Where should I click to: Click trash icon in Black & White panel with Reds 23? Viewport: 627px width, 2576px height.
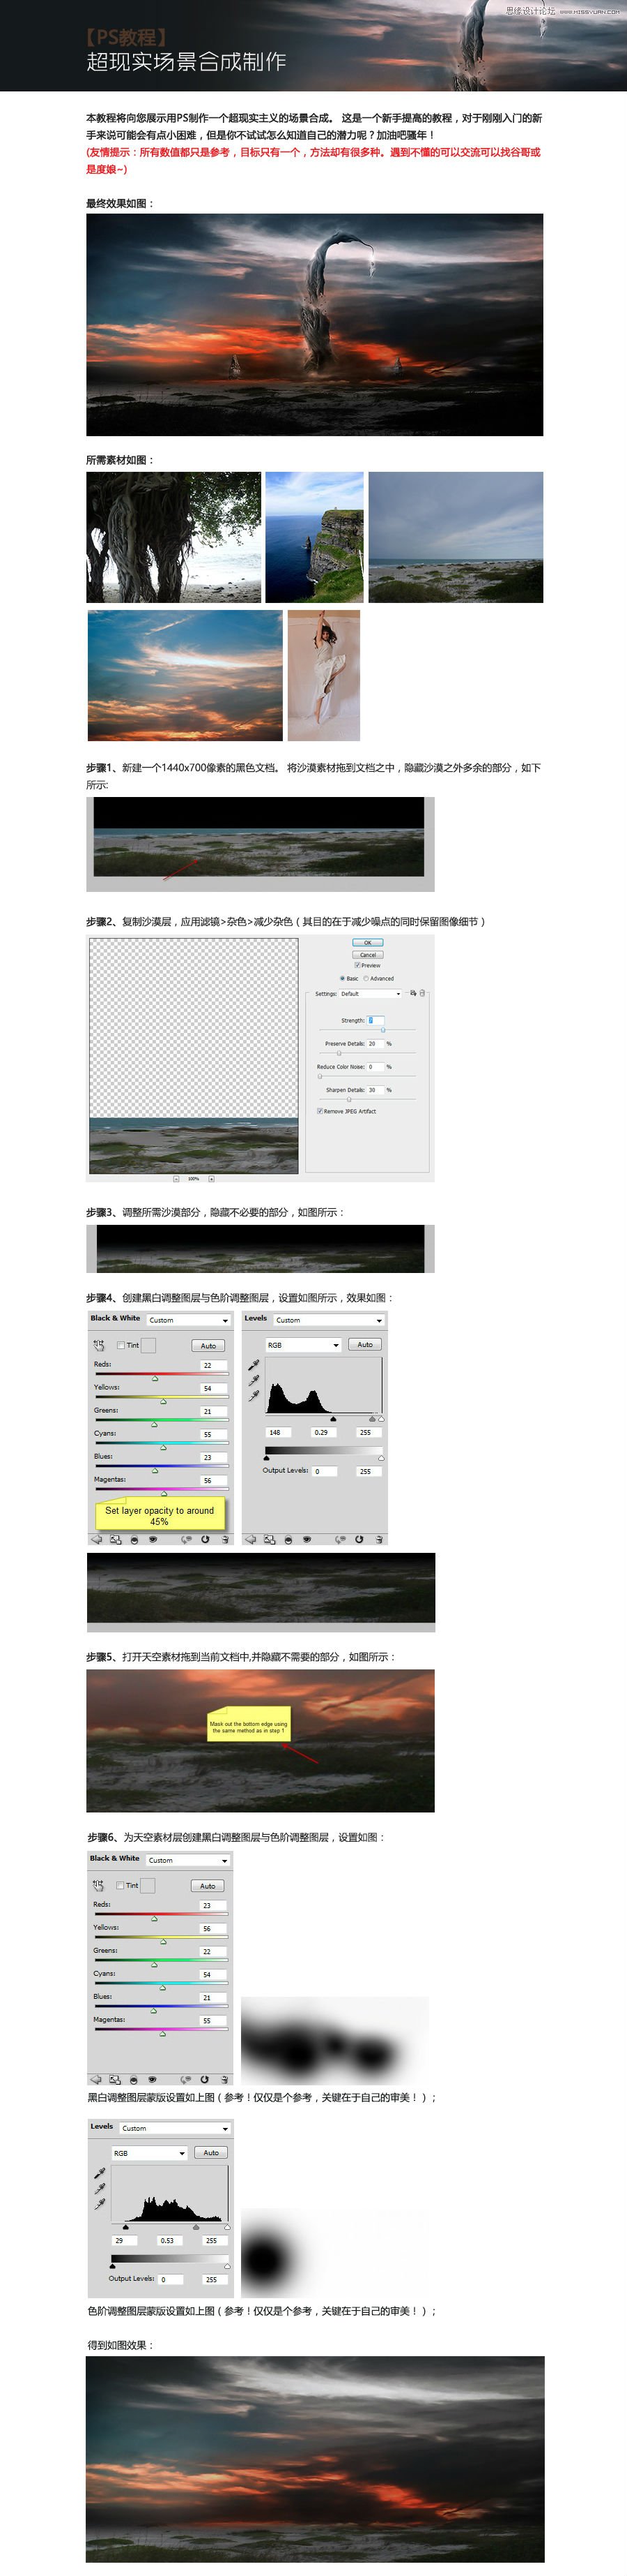224,2079
